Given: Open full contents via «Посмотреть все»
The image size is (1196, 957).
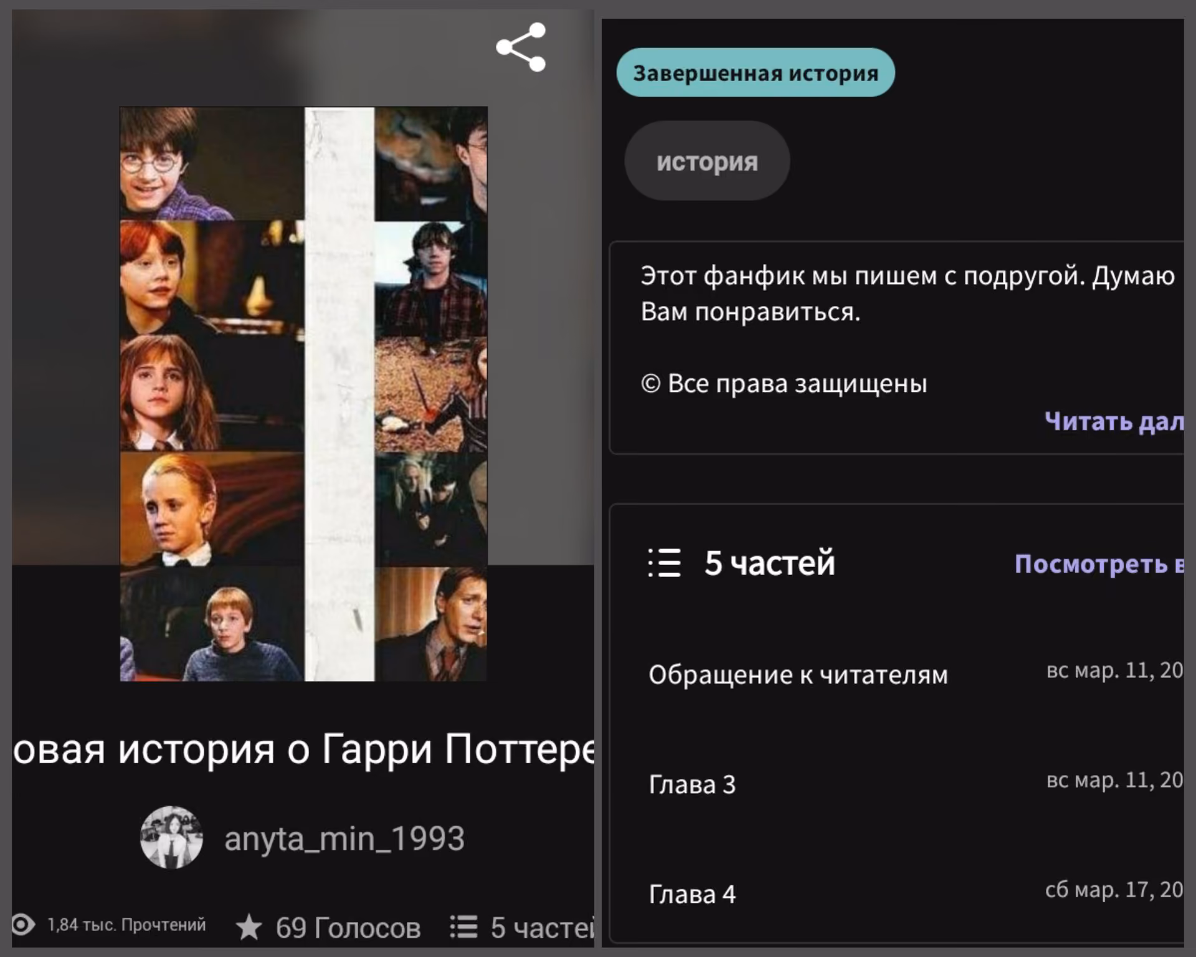Looking at the screenshot, I should [1099, 564].
